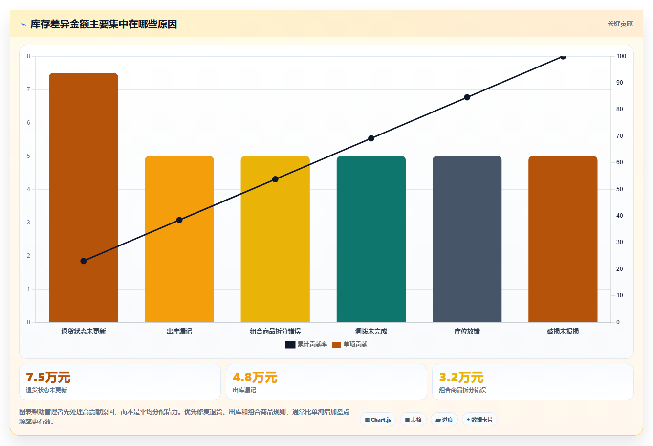The image size is (653, 446).
Task: Click the 库位放错 gray bar
Action: tap(467, 239)
